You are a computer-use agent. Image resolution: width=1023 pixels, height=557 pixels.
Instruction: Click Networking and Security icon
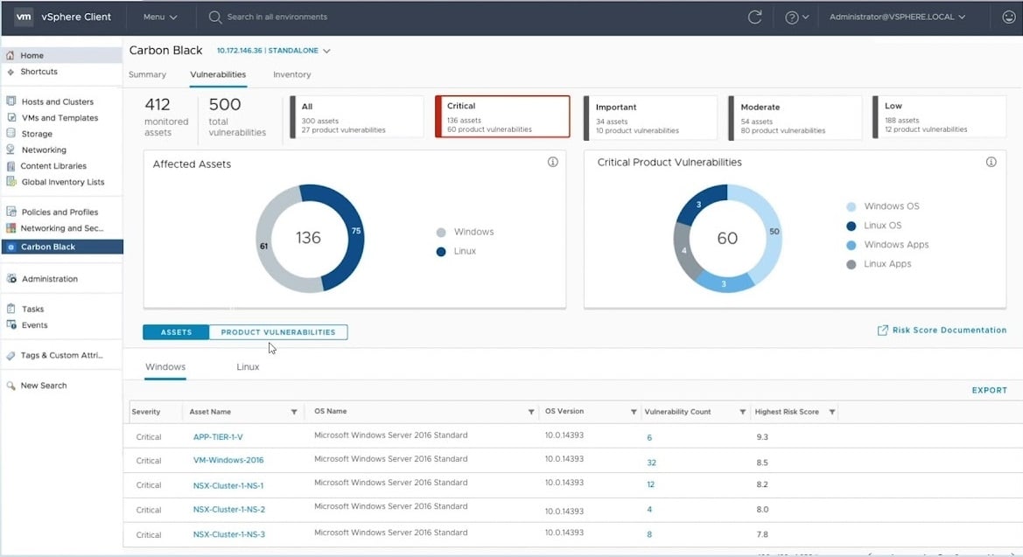[11, 227]
